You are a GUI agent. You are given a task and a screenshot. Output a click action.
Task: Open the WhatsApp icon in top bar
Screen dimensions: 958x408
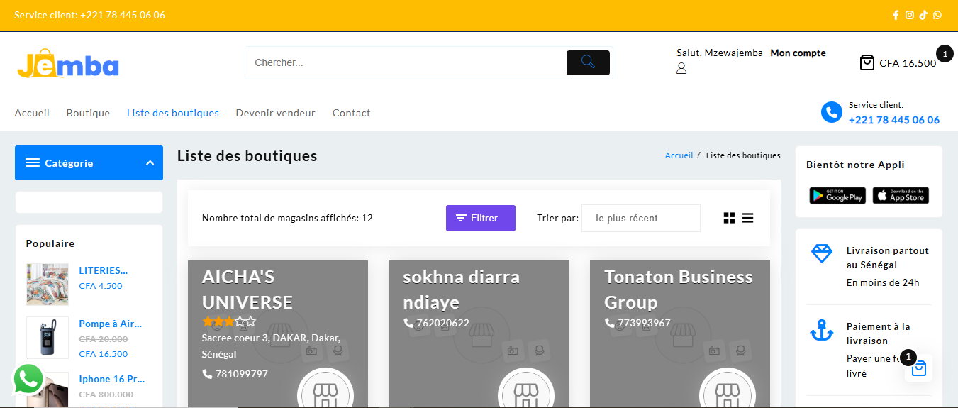(x=937, y=15)
